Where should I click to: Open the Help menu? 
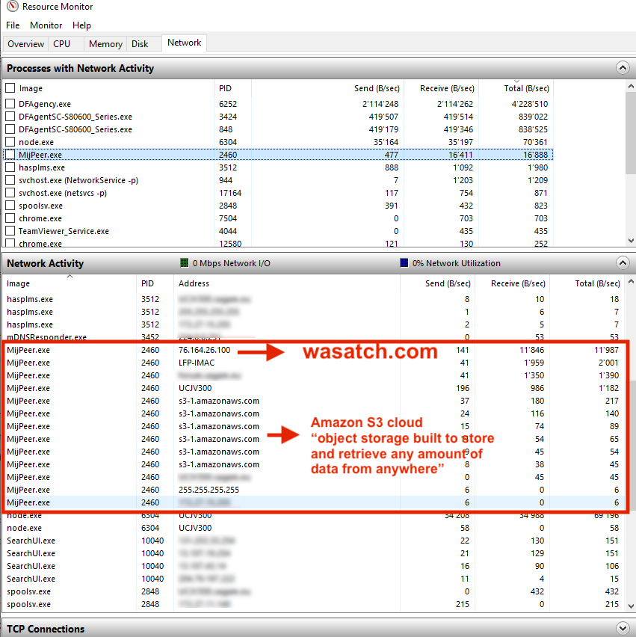81,25
